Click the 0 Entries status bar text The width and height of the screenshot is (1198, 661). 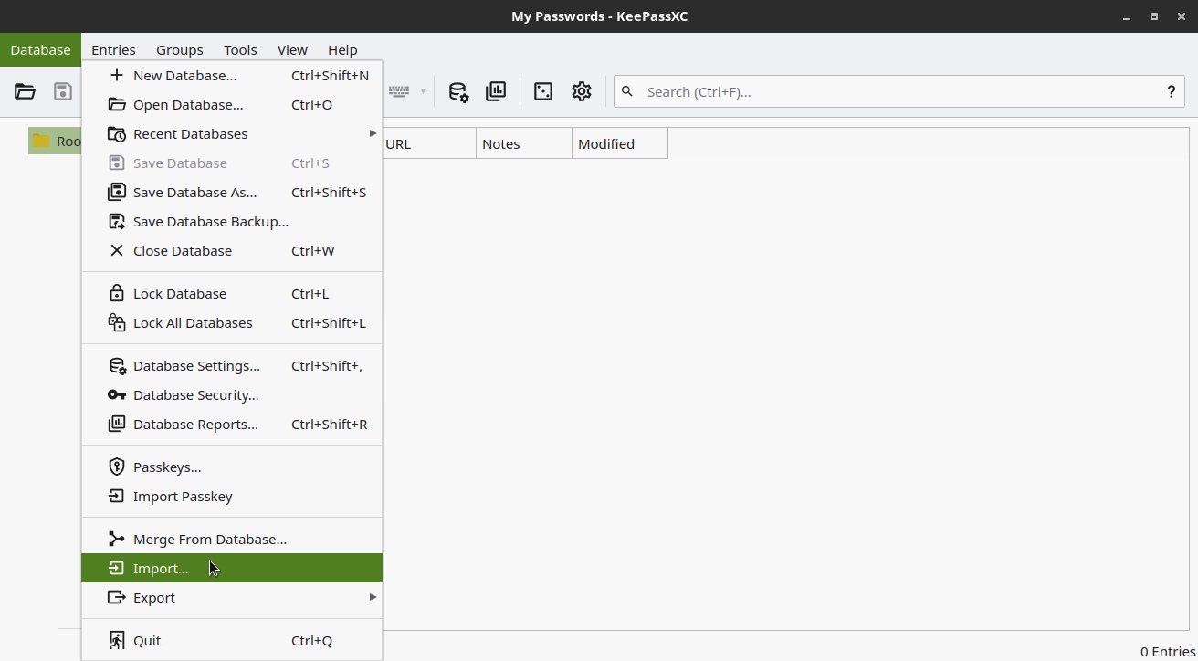tap(1167, 651)
